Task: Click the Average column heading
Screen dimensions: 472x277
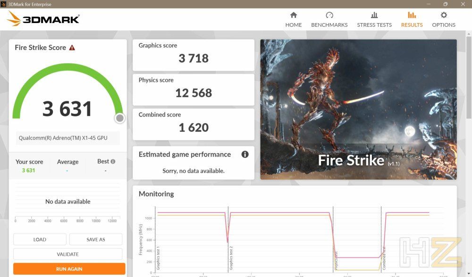Action: click(x=67, y=162)
